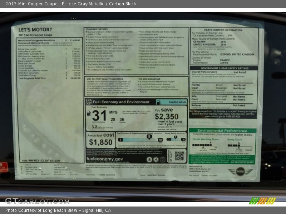Click the Smog Score bar
This screenshot has width=286, height=214.
click(234, 145)
